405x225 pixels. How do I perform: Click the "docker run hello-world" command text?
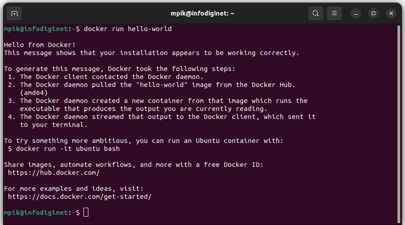pos(127,29)
